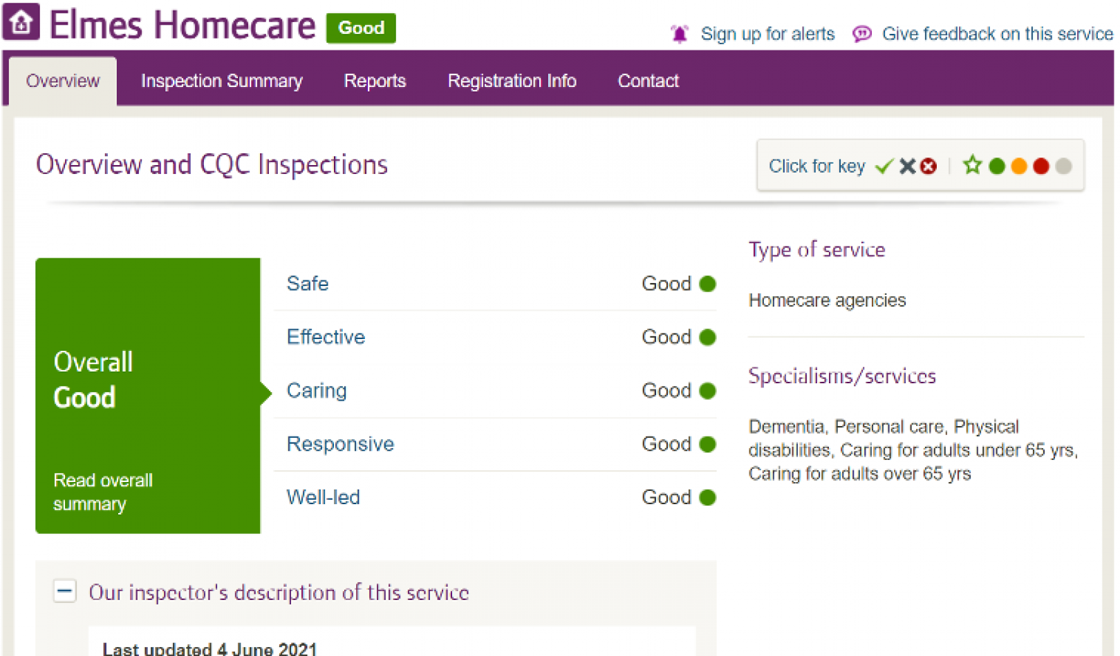Open the Contact tab
1120x656 pixels.
[x=648, y=81]
